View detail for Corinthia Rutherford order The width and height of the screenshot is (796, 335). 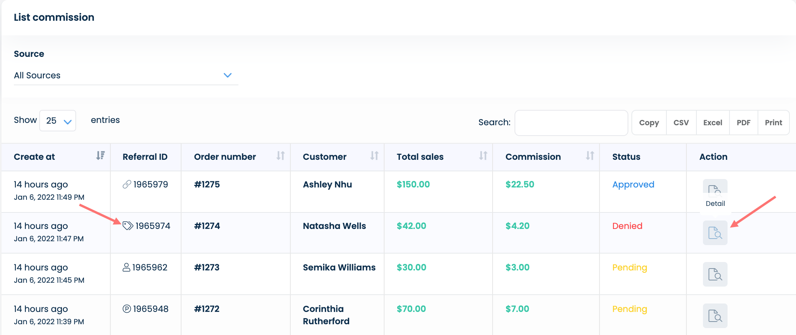(x=715, y=316)
